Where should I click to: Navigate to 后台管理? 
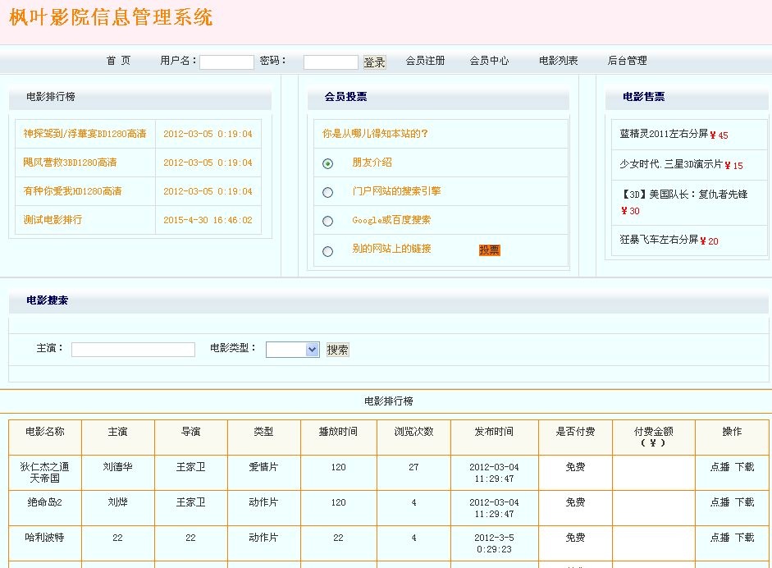pyautogui.click(x=627, y=61)
